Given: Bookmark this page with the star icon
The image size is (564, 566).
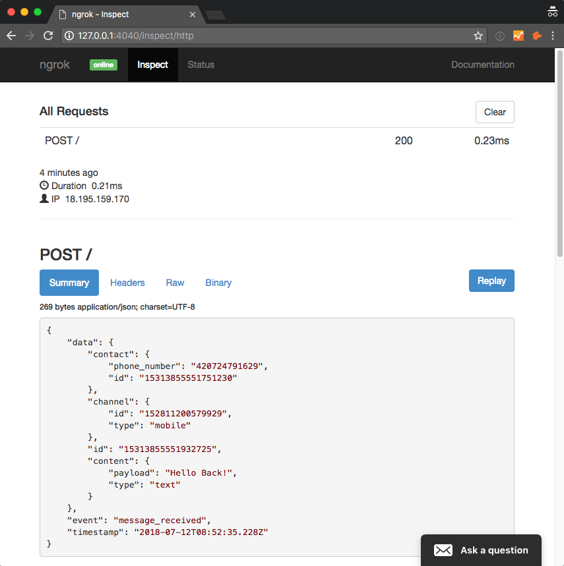Looking at the screenshot, I should click(478, 36).
